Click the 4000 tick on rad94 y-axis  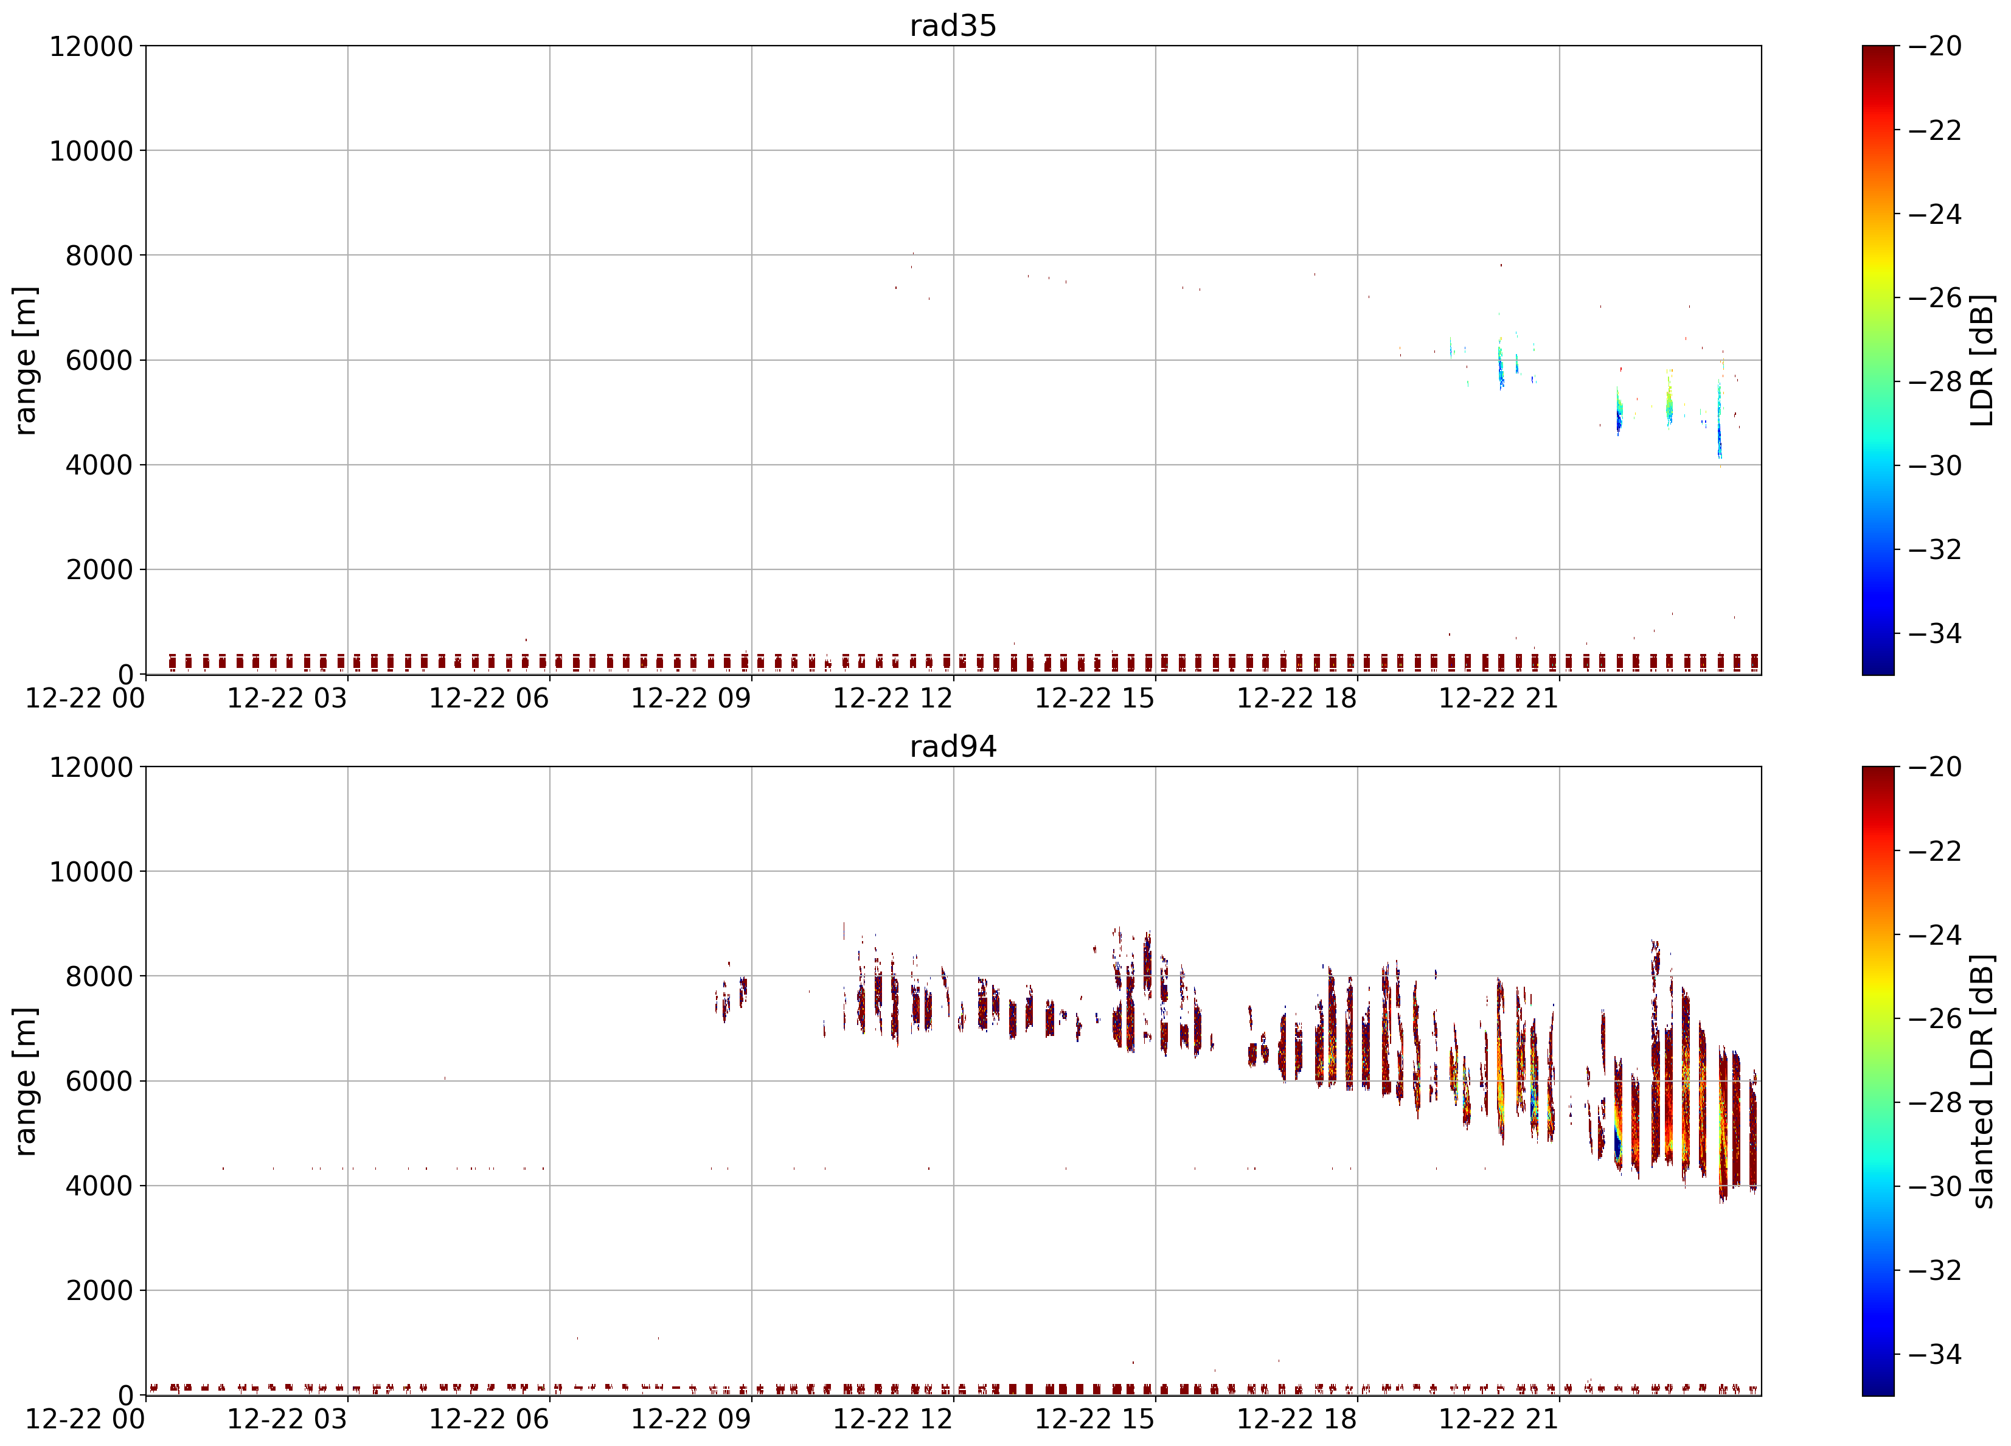tap(99, 1186)
